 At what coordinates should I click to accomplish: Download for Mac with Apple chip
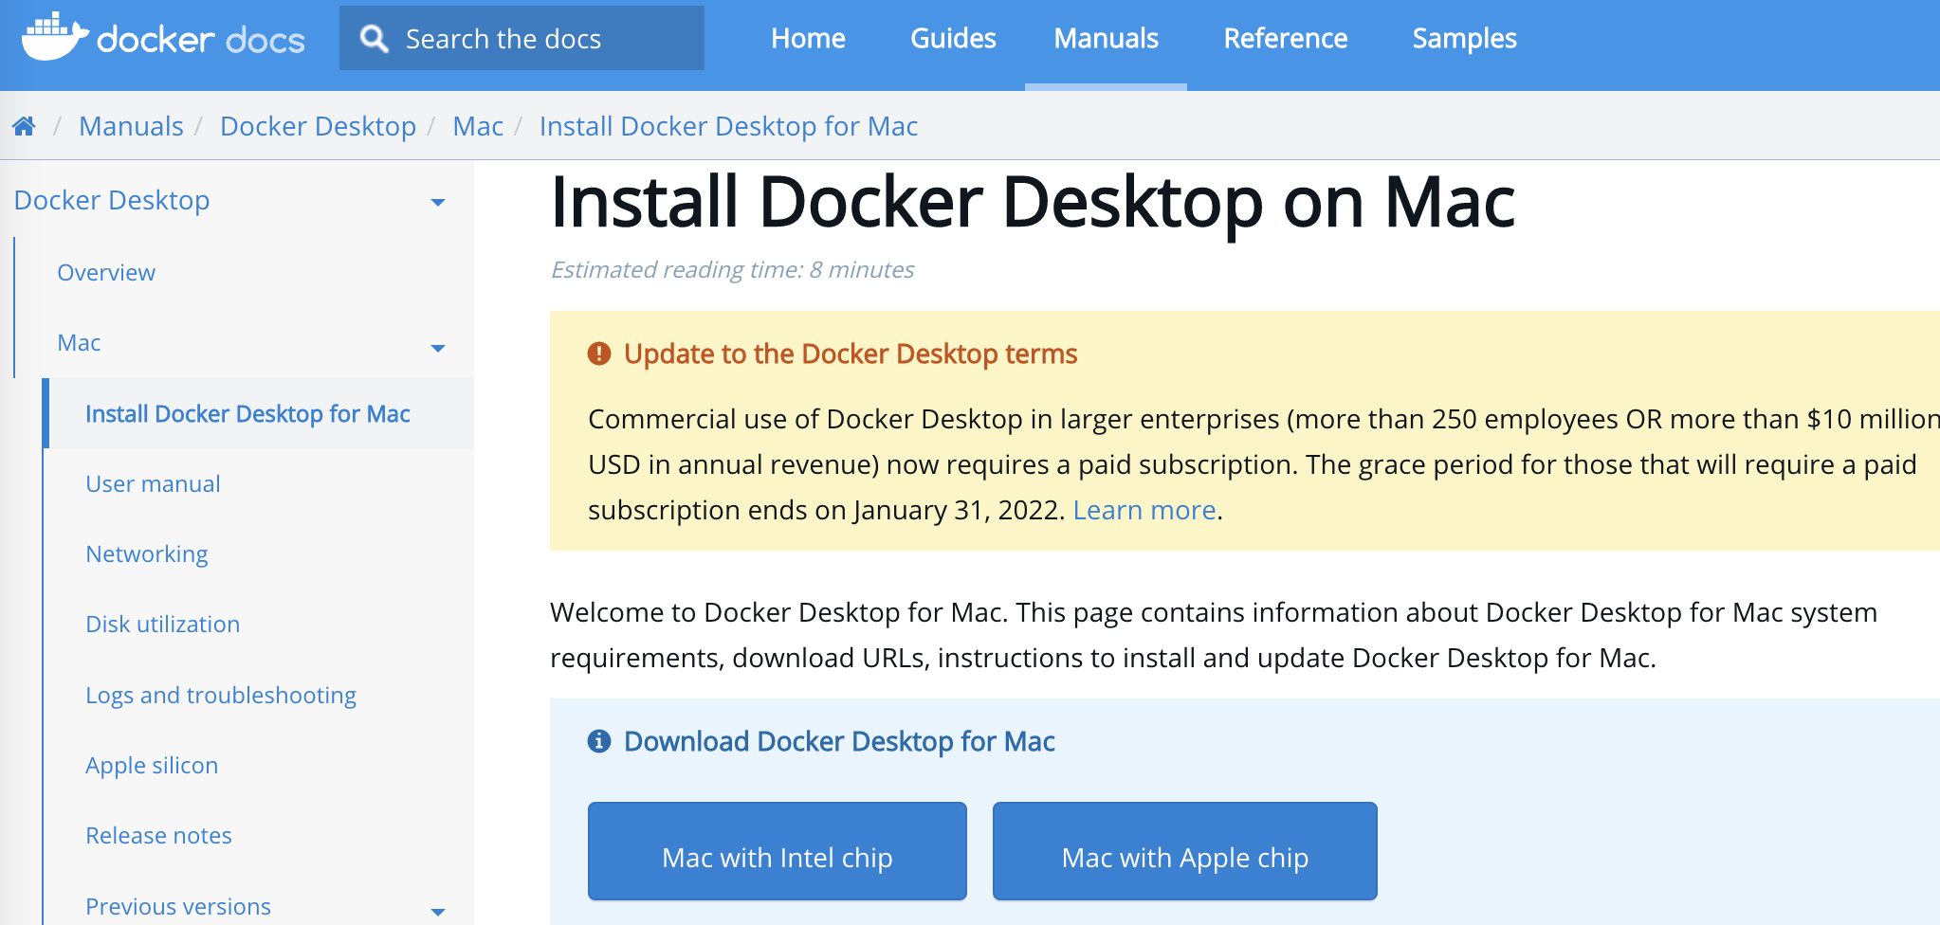[1185, 851]
